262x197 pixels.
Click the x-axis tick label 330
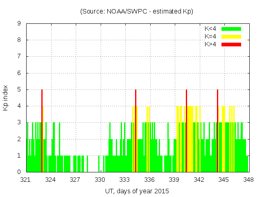100,179
